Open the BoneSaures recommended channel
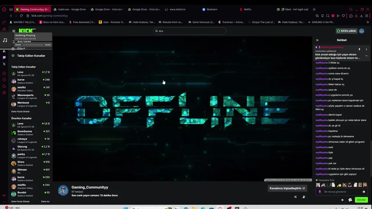372x209 pixels. click(x=31, y=133)
